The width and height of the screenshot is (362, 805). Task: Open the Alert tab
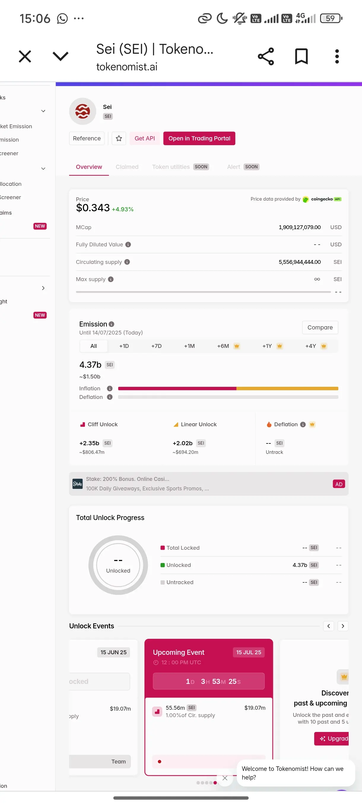243,167
